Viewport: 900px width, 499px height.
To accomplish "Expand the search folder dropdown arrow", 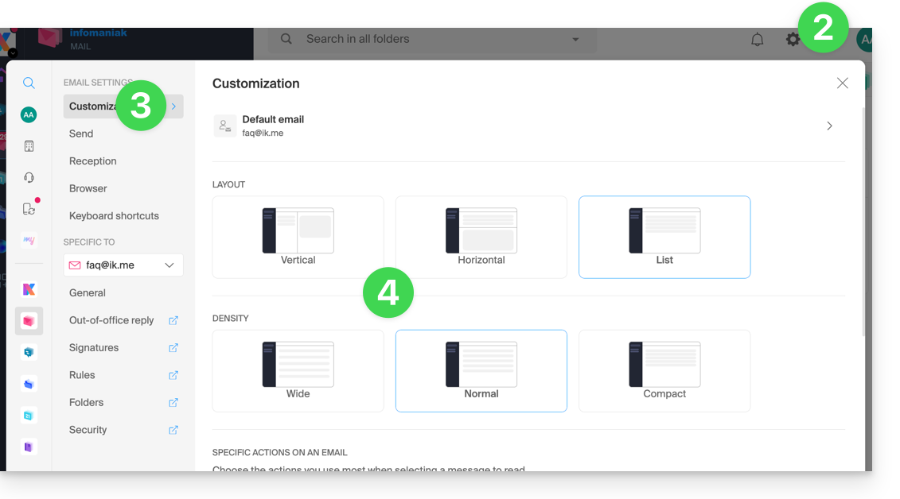I will tap(575, 40).
